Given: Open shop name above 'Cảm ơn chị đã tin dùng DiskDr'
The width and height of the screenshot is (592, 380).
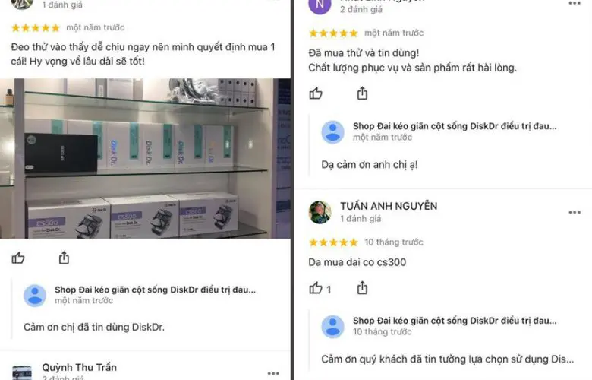Looking at the screenshot, I should click(x=155, y=290).
